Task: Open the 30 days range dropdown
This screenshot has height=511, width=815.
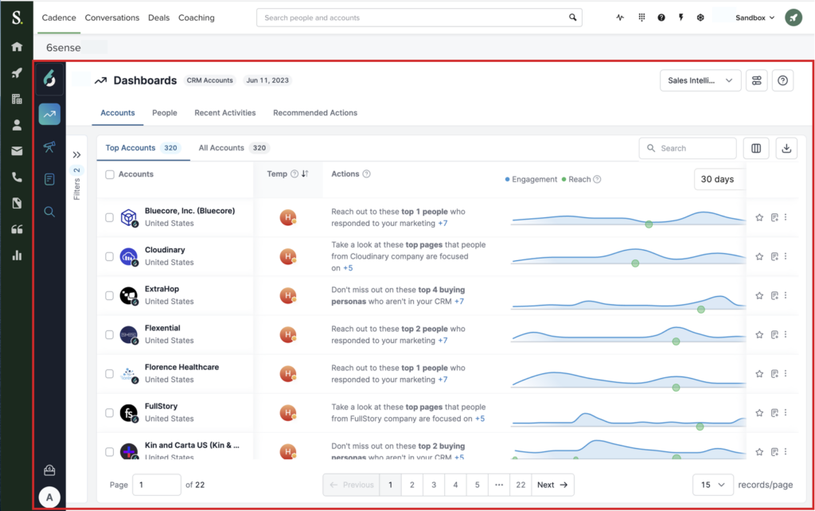Action: tap(719, 179)
